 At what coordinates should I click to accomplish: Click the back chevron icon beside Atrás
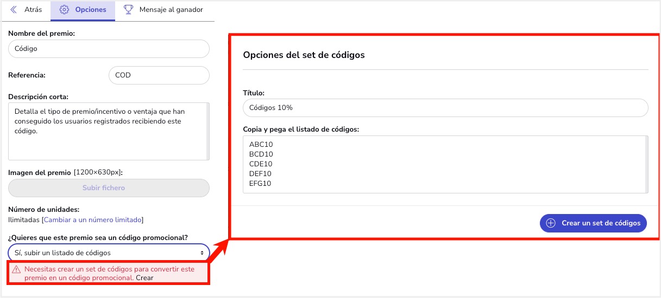[x=14, y=10]
